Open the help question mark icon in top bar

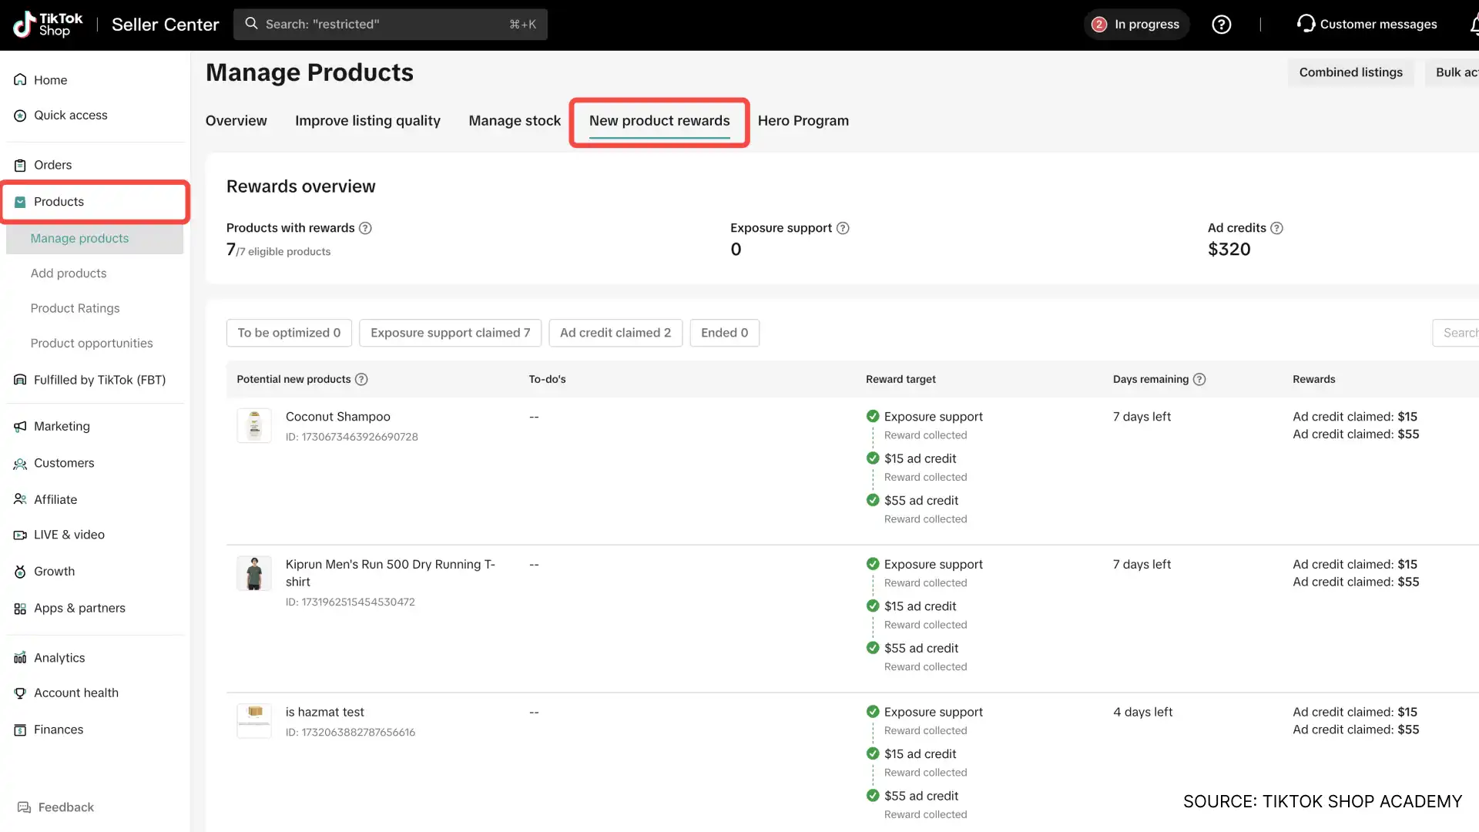pos(1221,24)
